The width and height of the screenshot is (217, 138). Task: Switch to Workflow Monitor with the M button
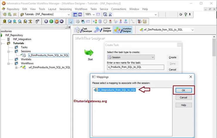click(x=62, y=21)
